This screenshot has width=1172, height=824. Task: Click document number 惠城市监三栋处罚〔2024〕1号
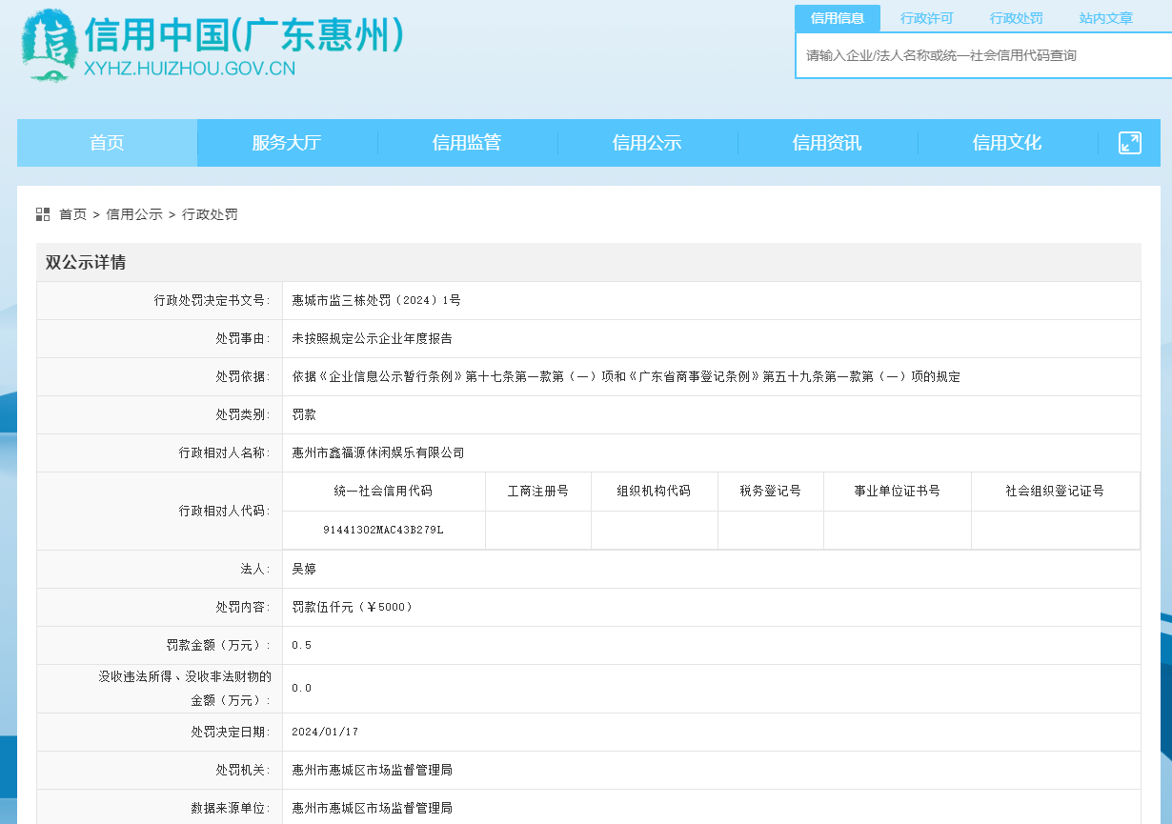(376, 300)
